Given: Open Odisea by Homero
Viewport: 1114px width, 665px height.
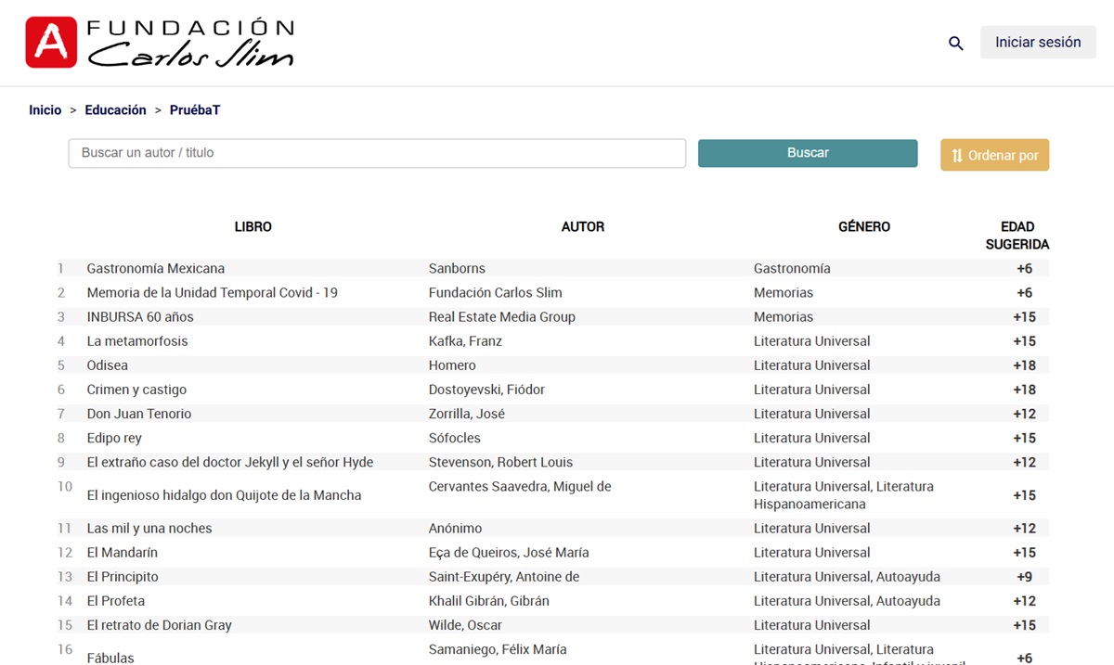Looking at the screenshot, I should 107,365.
